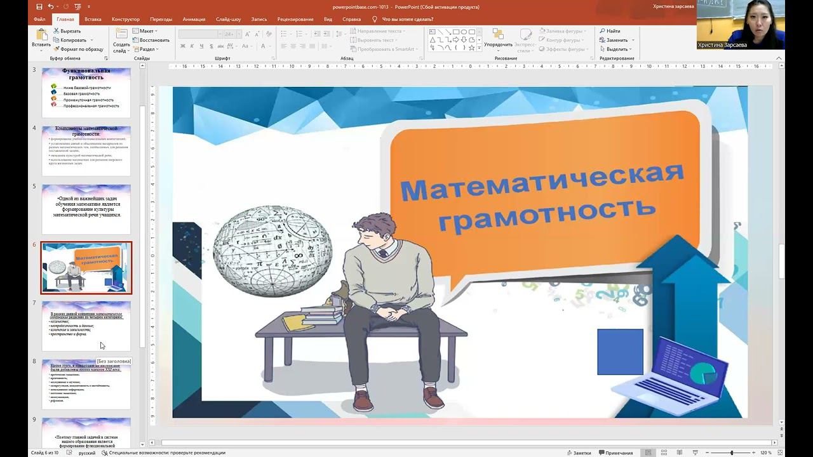The width and height of the screenshot is (813, 457).
Task: Click the Что вы хотите сделать search
Action: (403, 19)
